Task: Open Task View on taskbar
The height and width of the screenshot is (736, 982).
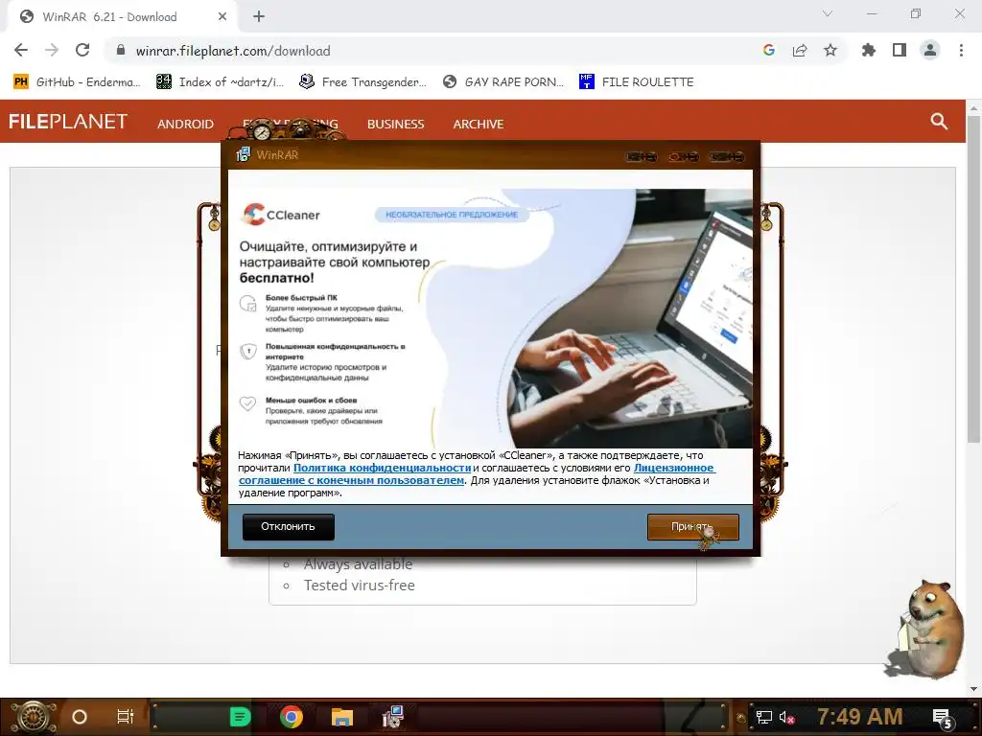Action: [x=126, y=717]
